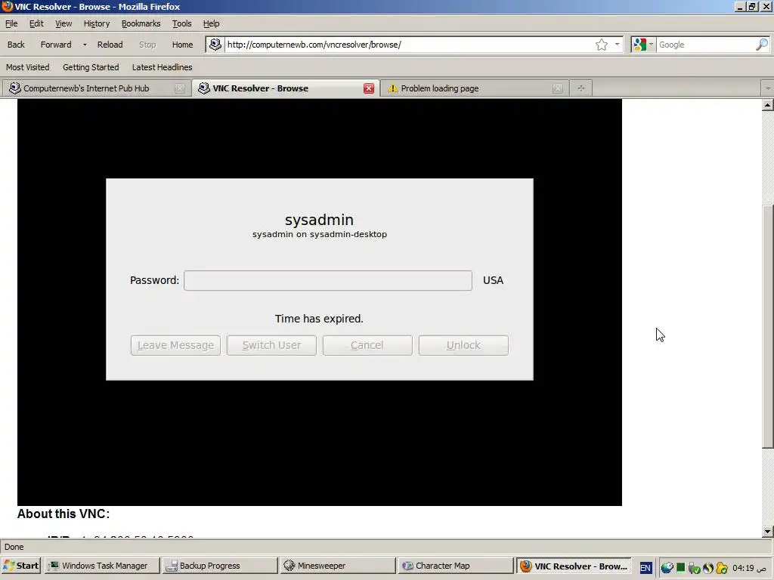This screenshot has height=580, width=774.
Task: Click the Password field in VNC screen
Action: [328, 280]
